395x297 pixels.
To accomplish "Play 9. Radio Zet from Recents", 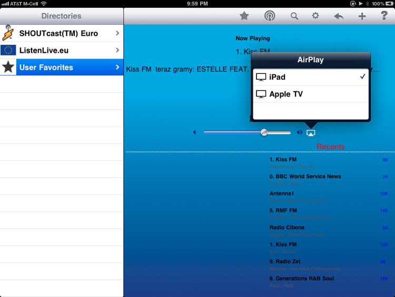I will click(x=329, y=265).
